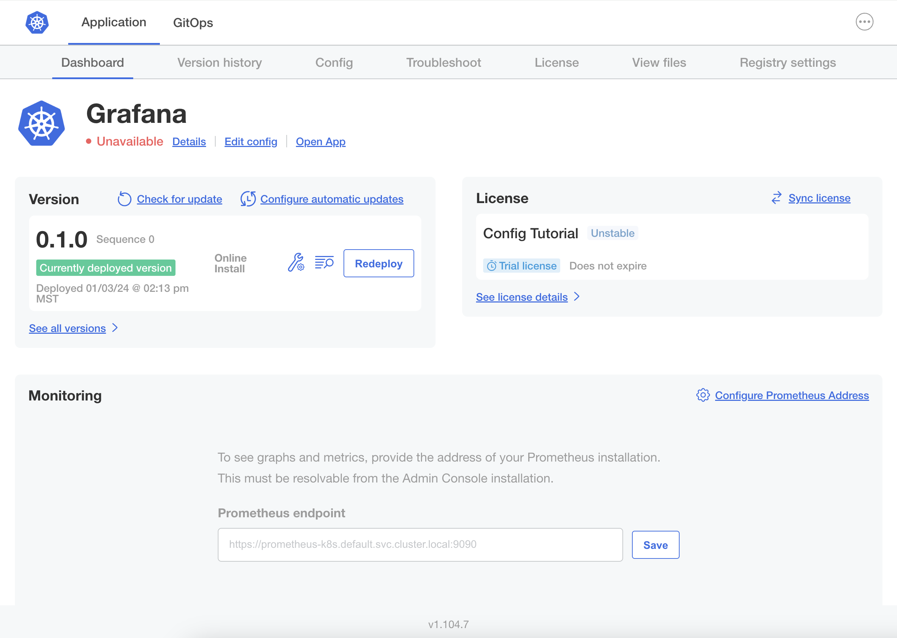Click the Open App link

tap(320, 142)
